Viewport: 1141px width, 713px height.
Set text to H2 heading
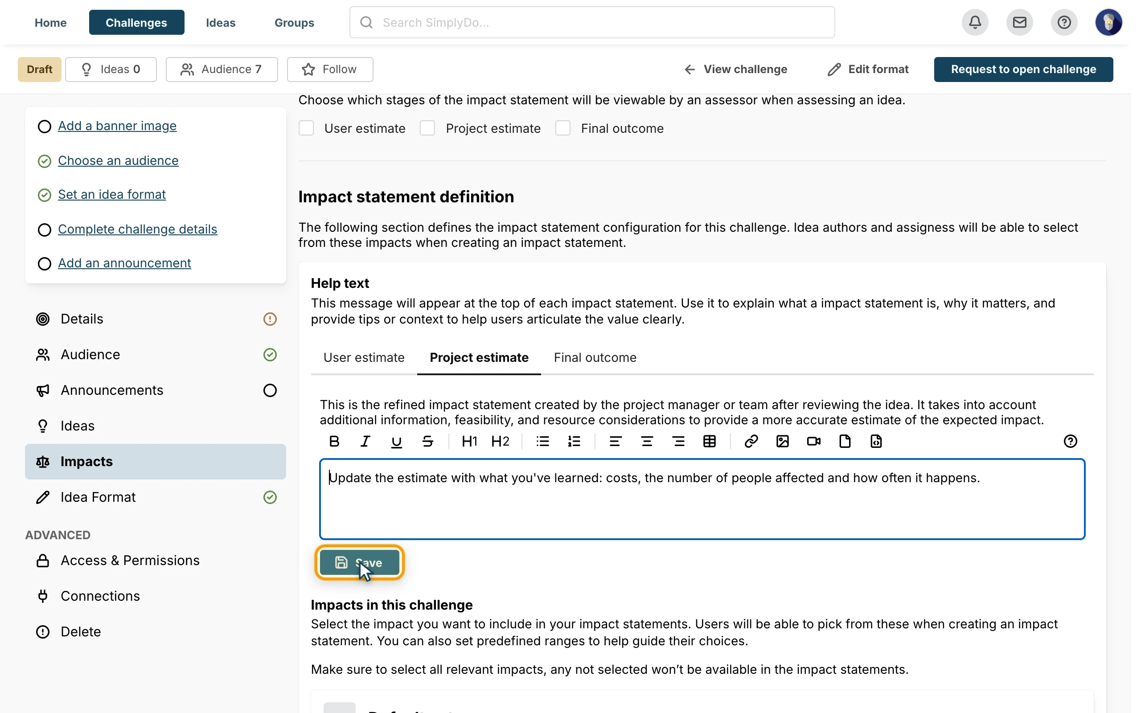pos(500,441)
